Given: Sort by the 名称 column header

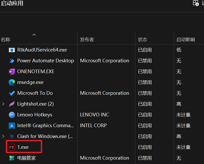Looking at the screenshot, I should 5,40.
